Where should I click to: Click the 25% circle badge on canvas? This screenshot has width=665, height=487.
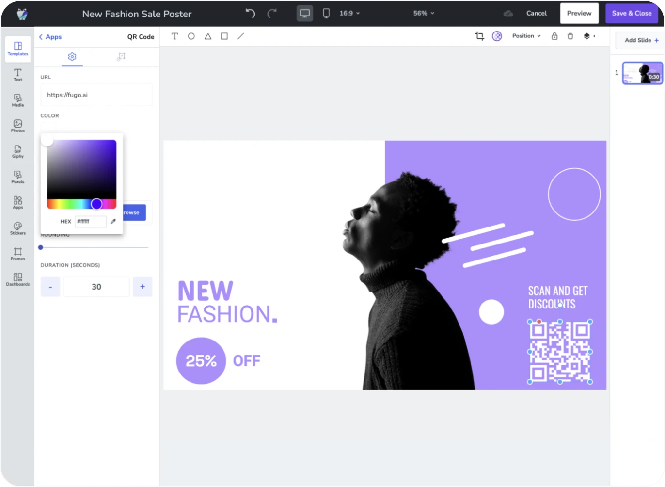(x=201, y=361)
